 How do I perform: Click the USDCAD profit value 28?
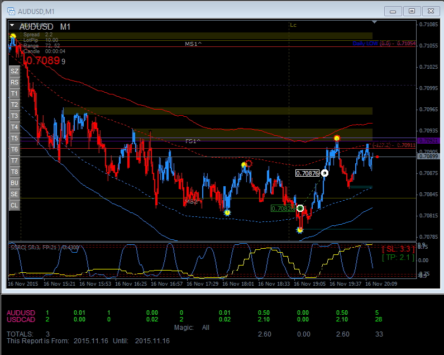tap(379, 320)
